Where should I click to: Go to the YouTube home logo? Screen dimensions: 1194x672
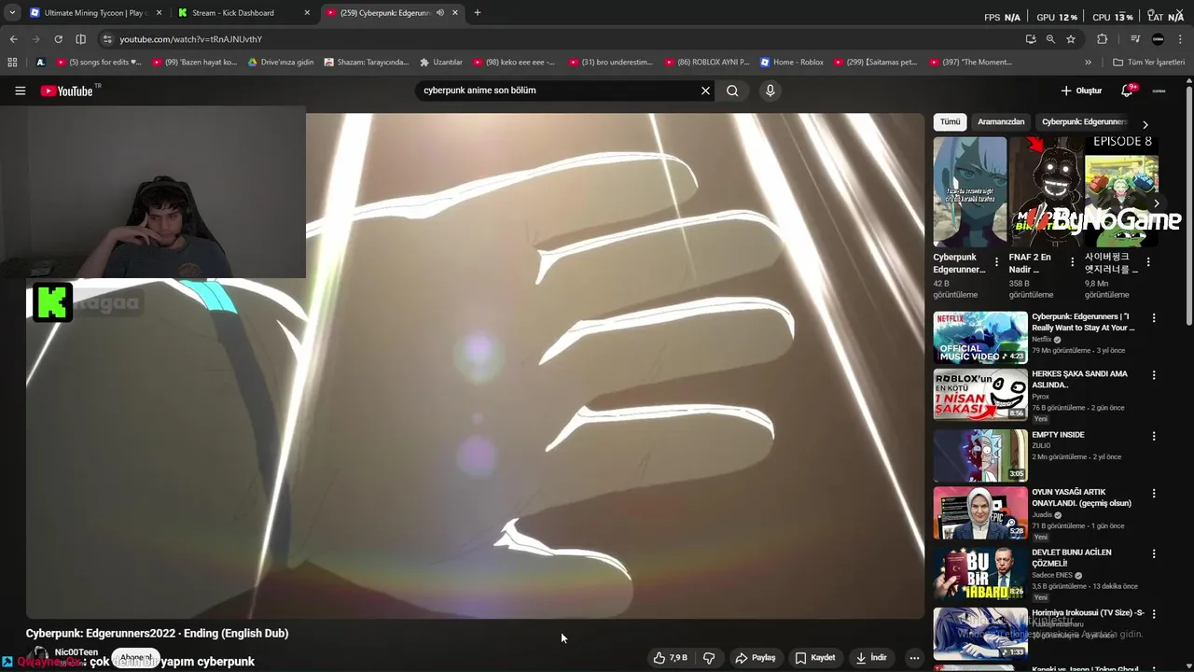click(68, 91)
